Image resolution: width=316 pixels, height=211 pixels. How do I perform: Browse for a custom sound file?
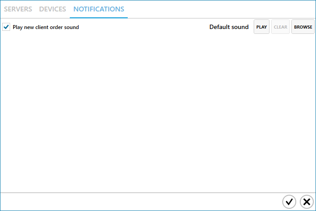[303, 27]
